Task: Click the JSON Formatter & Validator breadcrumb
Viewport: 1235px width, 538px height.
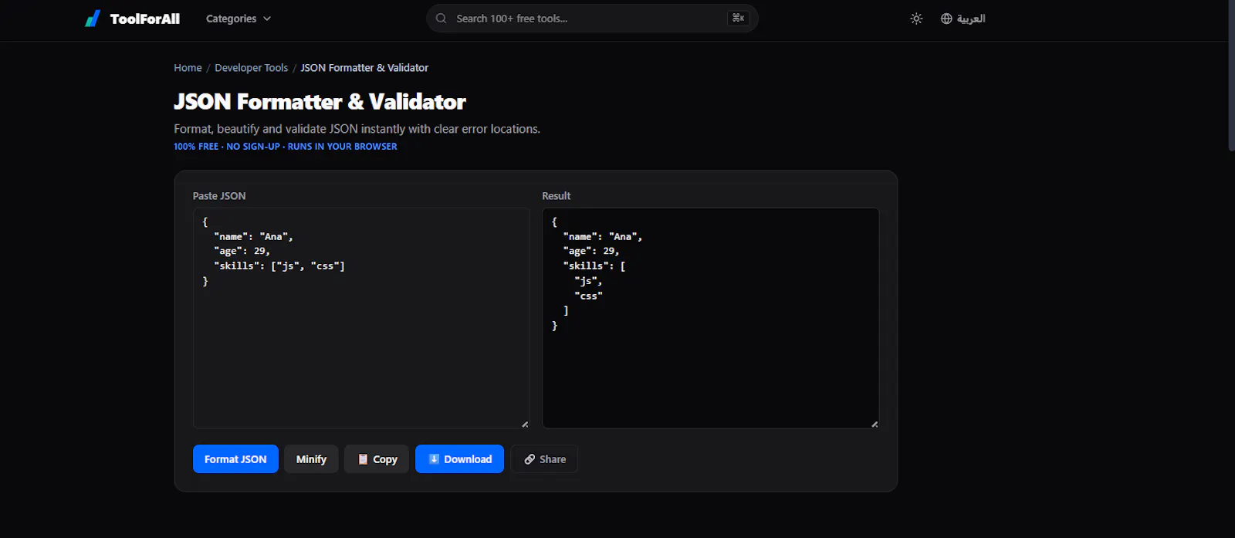Action: 364,68
